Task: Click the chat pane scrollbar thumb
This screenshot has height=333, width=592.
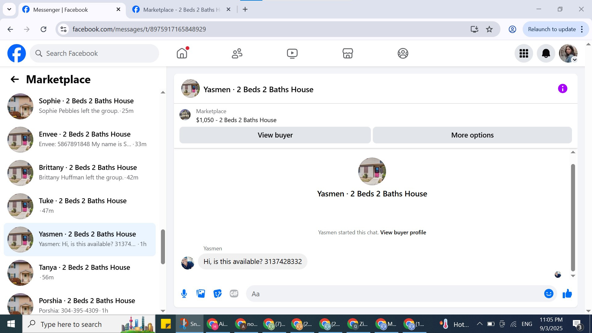Action: [x=573, y=217]
